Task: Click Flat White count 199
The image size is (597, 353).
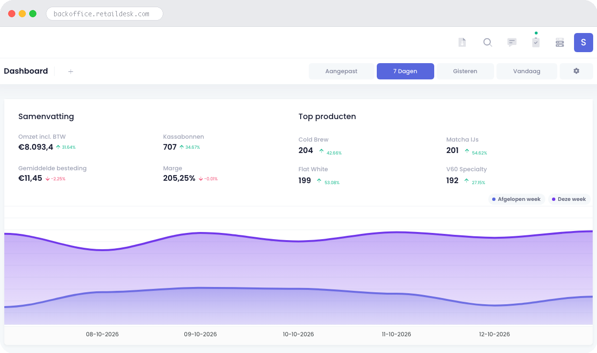Action: point(304,180)
